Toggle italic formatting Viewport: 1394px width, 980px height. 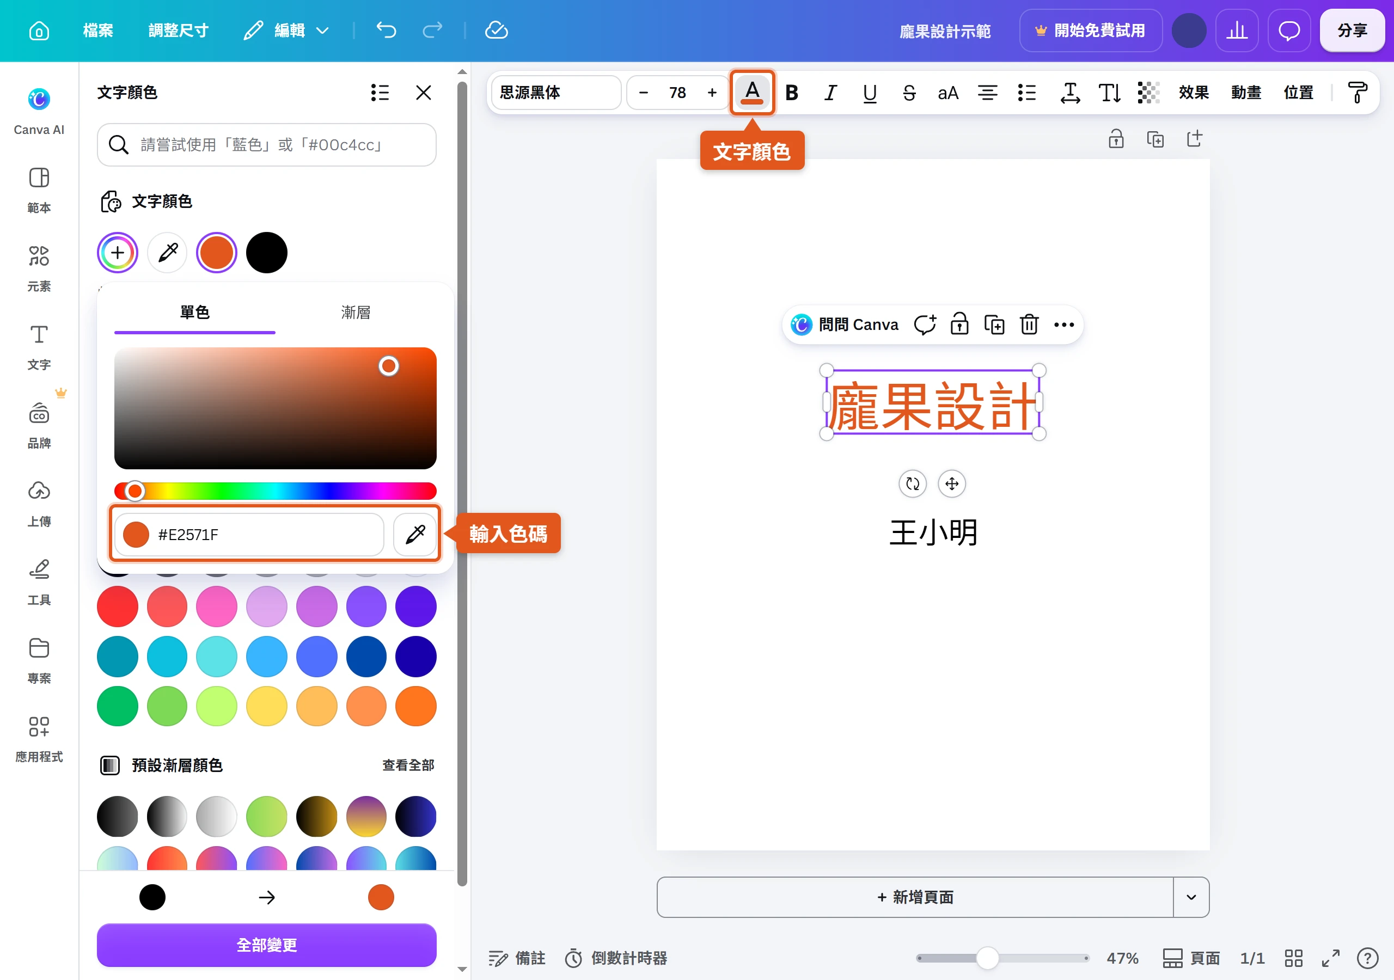pos(830,93)
